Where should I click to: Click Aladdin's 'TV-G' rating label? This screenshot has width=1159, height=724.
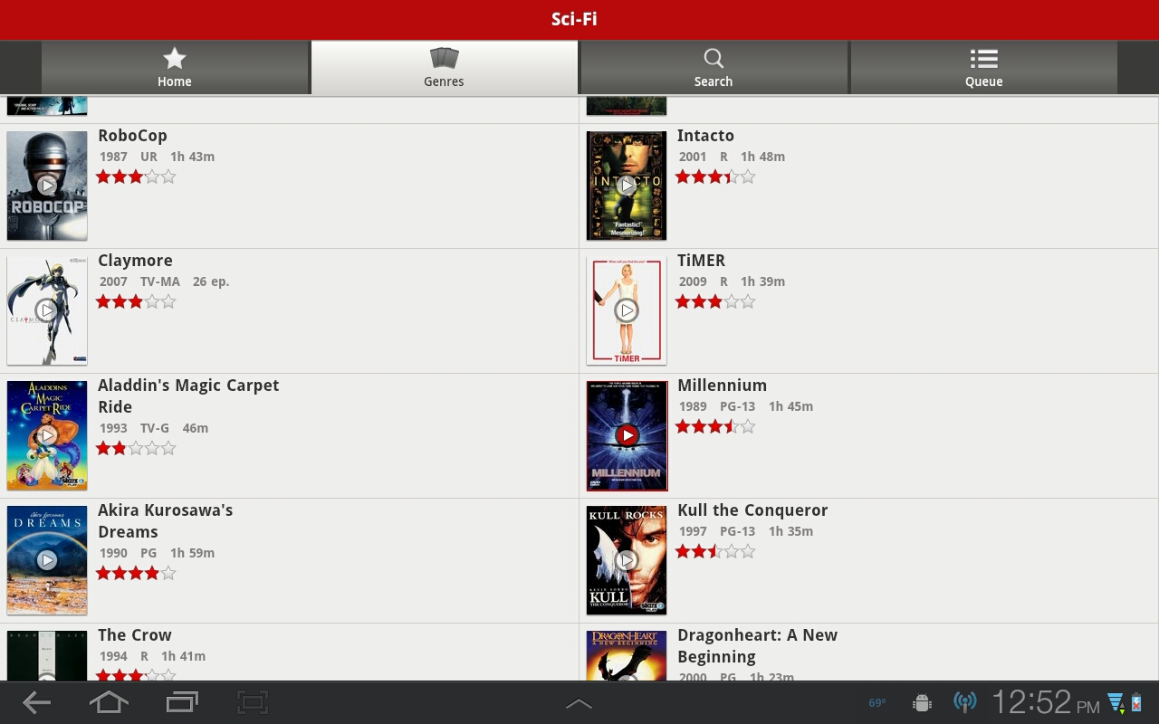(154, 428)
